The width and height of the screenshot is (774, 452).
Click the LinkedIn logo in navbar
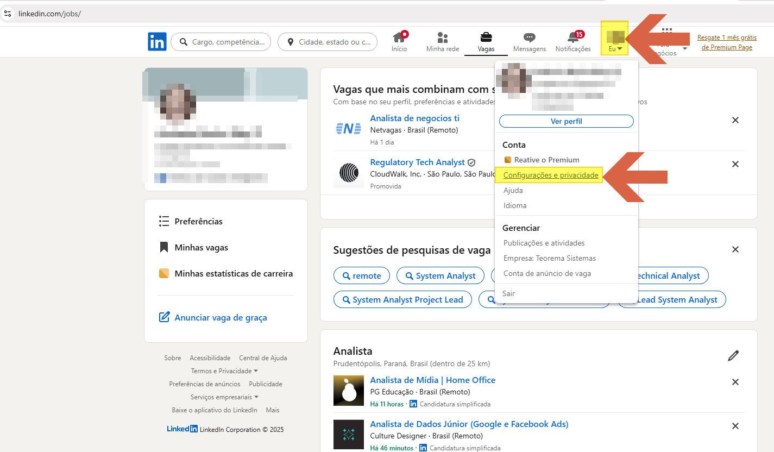(157, 42)
